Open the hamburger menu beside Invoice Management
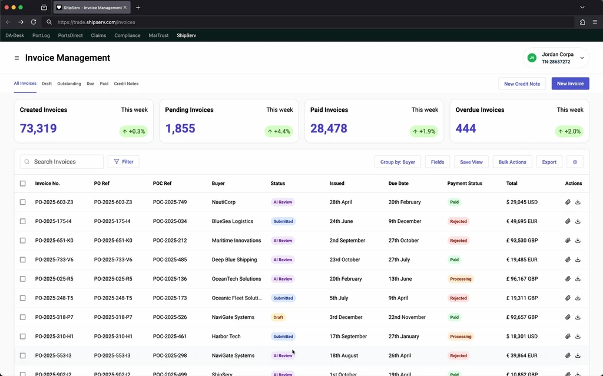This screenshot has width=603, height=376. (x=16, y=58)
